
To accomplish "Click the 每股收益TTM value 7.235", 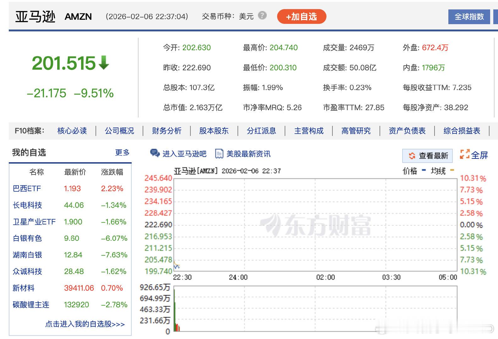I will tap(462, 88).
